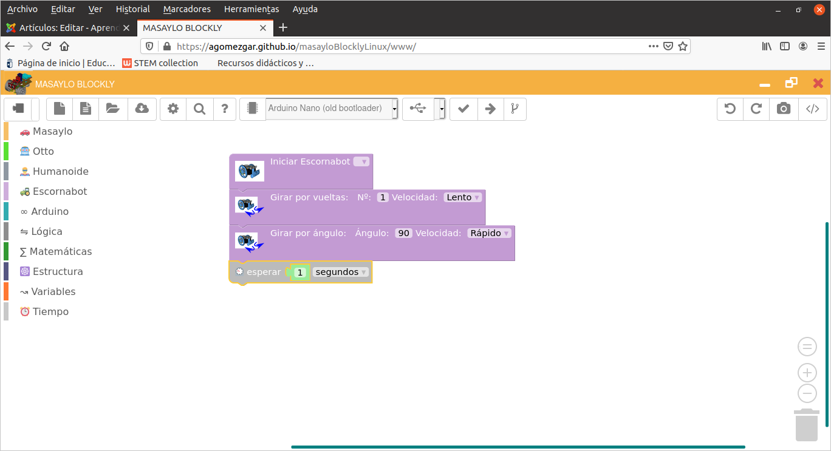Open the Herramientas menu

(x=251, y=9)
